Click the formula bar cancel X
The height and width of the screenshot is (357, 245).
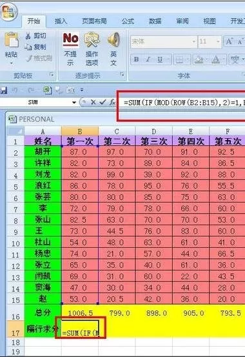tap(93, 102)
